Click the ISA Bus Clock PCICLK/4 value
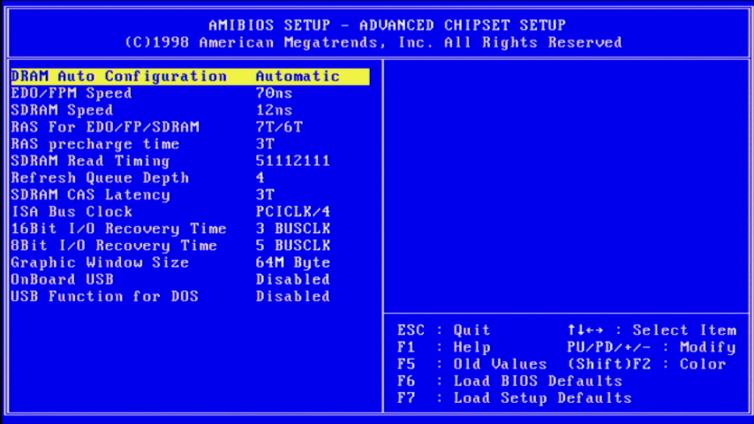Viewport: 754px width, 424px height. click(293, 212)
